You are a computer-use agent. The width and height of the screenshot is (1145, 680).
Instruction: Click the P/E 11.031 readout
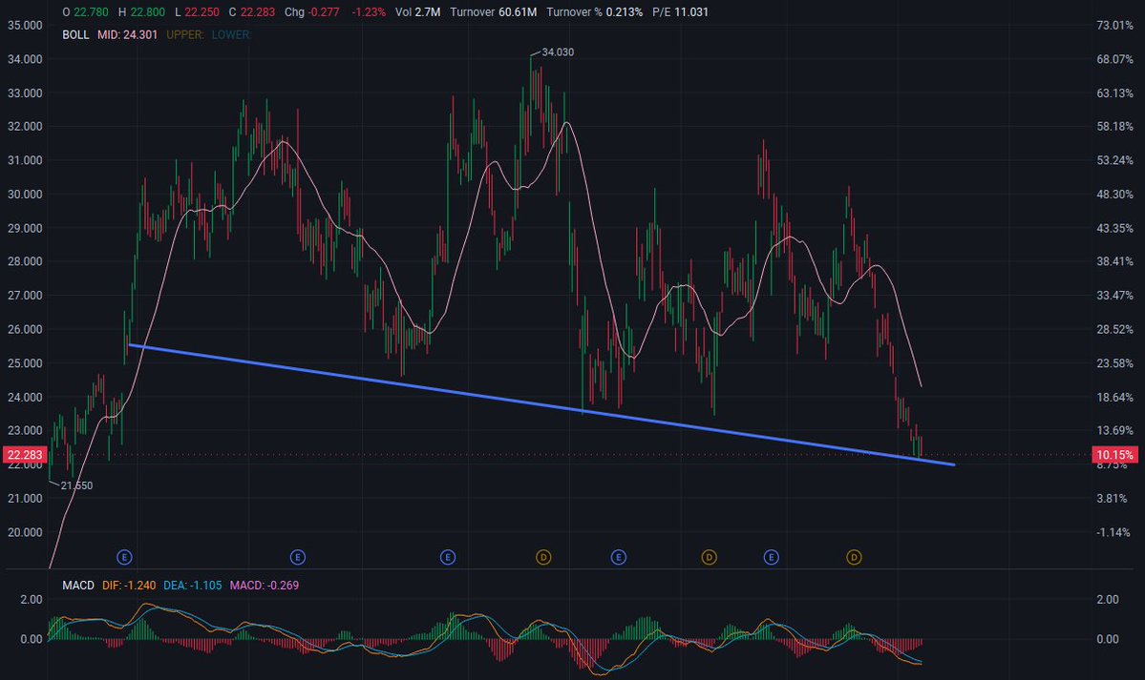click(680, 11)
